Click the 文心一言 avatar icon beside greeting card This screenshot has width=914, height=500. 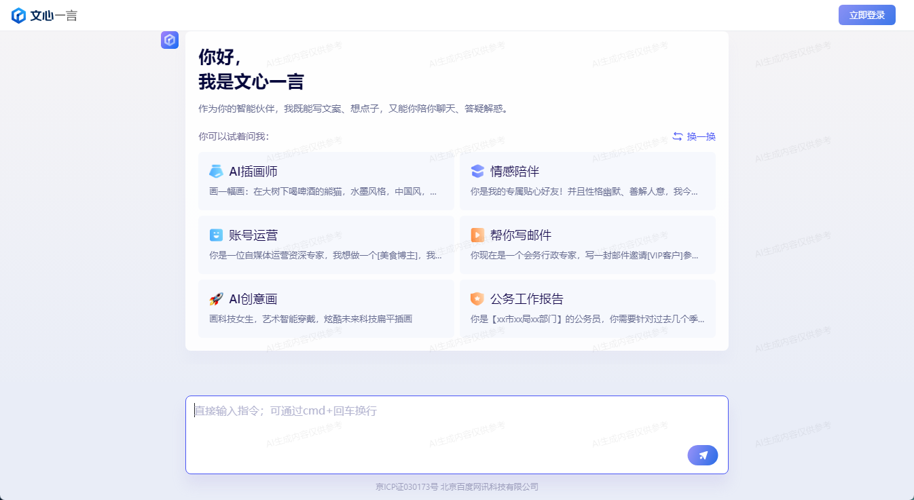tap(170, 40)
